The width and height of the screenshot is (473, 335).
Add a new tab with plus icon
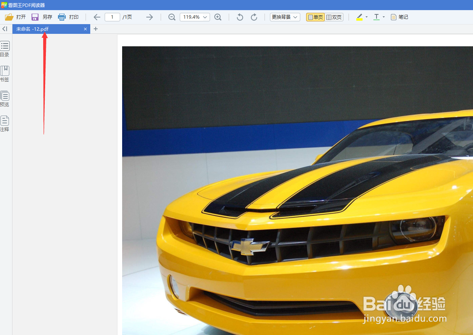[x=96, y=29]
